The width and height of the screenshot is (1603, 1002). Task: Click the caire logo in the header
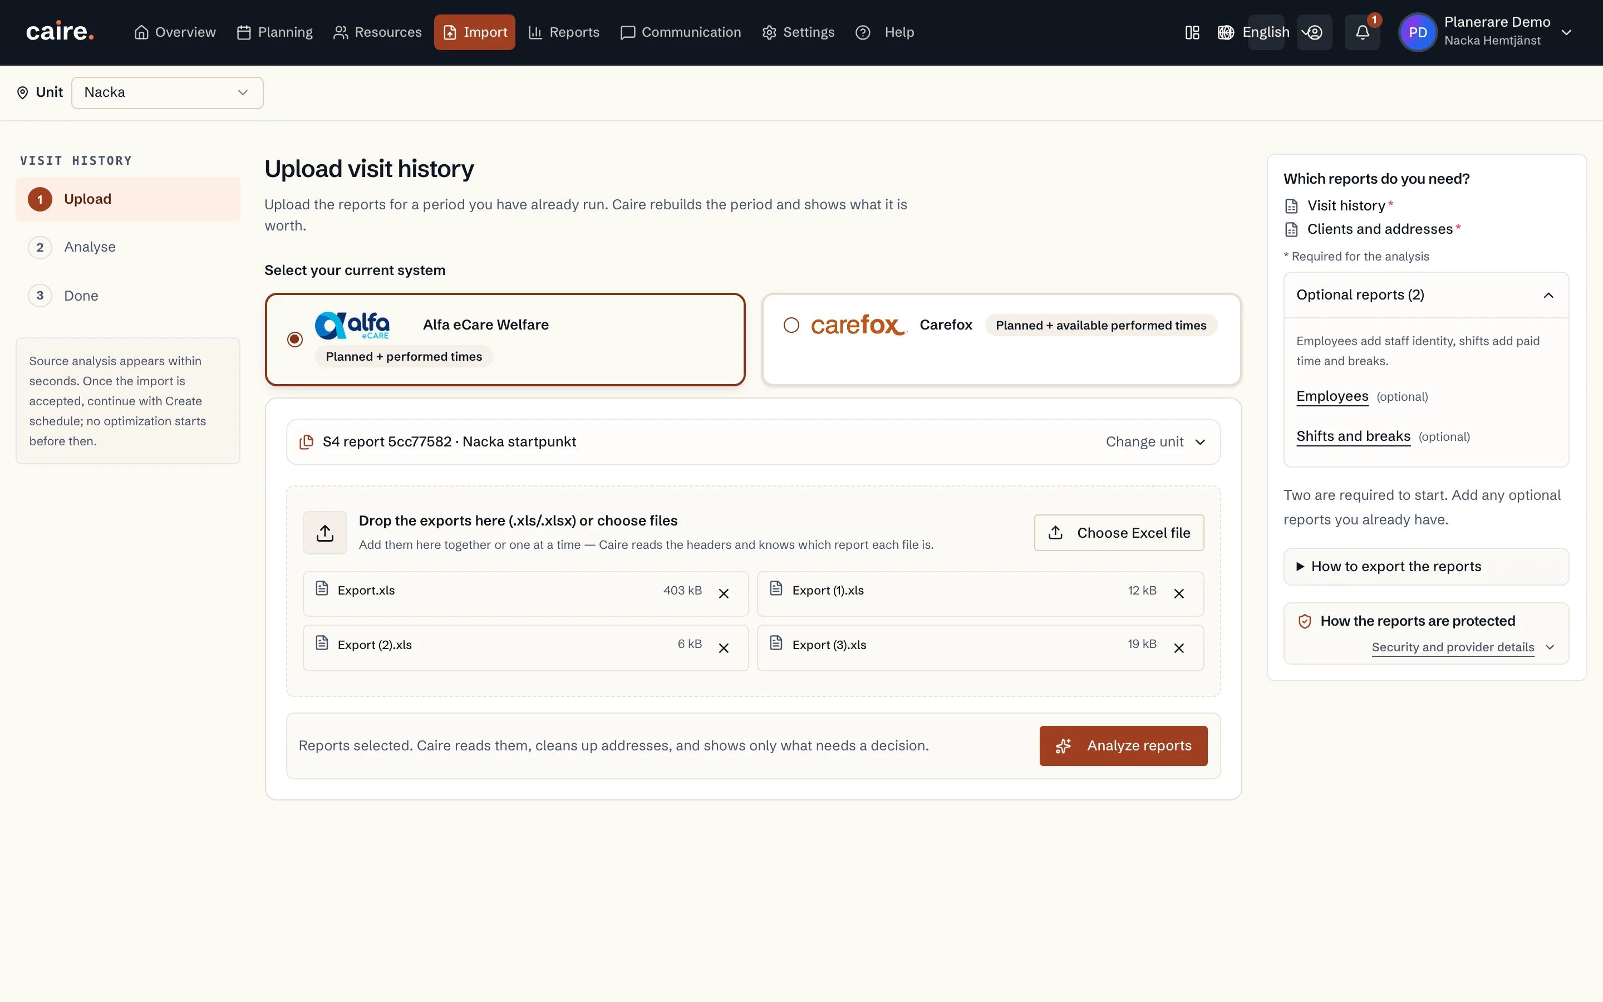[60, 32]
